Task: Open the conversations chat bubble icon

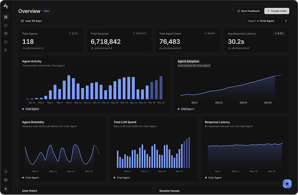Action: (6, 25)
